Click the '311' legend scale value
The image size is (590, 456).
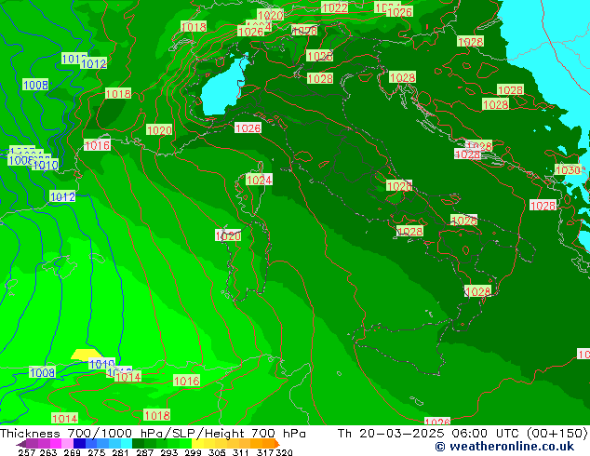241,452
